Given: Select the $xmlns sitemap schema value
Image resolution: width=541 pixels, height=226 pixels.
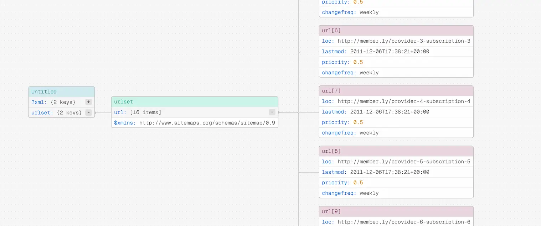Looking at the screenshot, I should coord(207,123).
